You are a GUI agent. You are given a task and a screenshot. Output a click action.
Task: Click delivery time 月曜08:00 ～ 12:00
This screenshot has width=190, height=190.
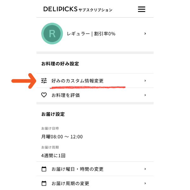(x=62, y=137)
